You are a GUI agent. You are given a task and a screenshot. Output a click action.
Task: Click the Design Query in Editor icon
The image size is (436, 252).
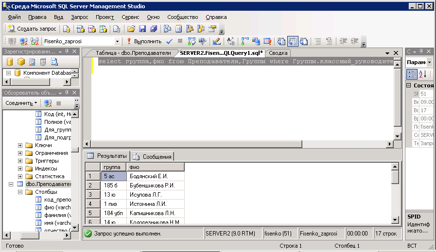pyautogui.click(x=217, y=41)
